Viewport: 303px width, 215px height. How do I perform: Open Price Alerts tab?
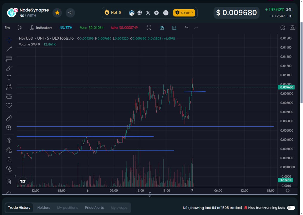click(x=94, y=208)
